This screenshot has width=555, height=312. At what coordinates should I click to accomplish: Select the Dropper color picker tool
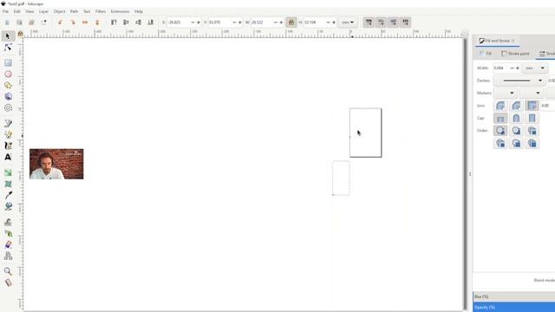point(8,195)
